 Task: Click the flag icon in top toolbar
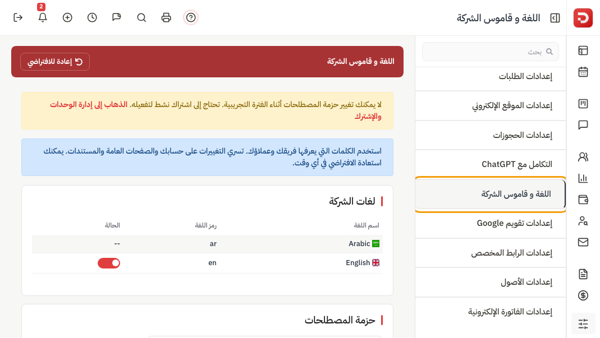pyautogui.click(x=117, y=17)
